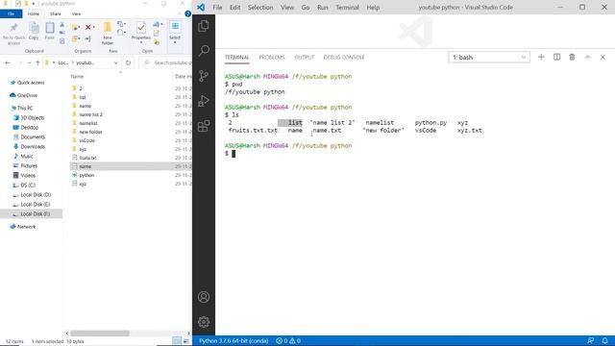
Task: Switch to the OUTPUT tab
Action: tap(305, 58)
